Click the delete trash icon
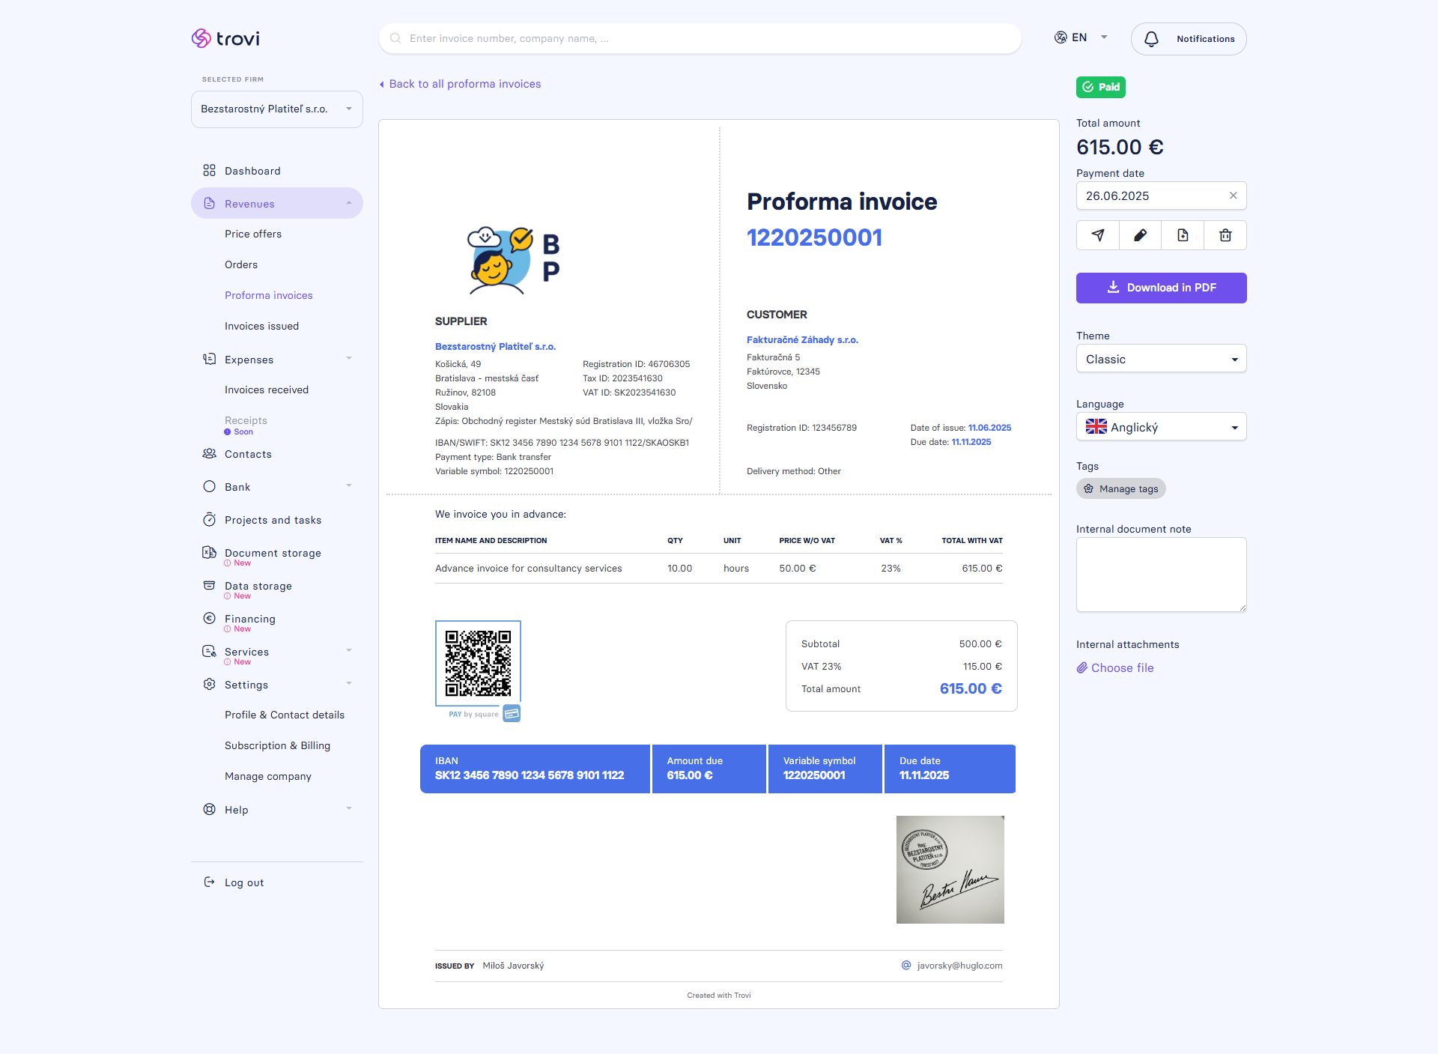The image size is (1438, 1054). pyautogui.click(x=1225, y=235)
